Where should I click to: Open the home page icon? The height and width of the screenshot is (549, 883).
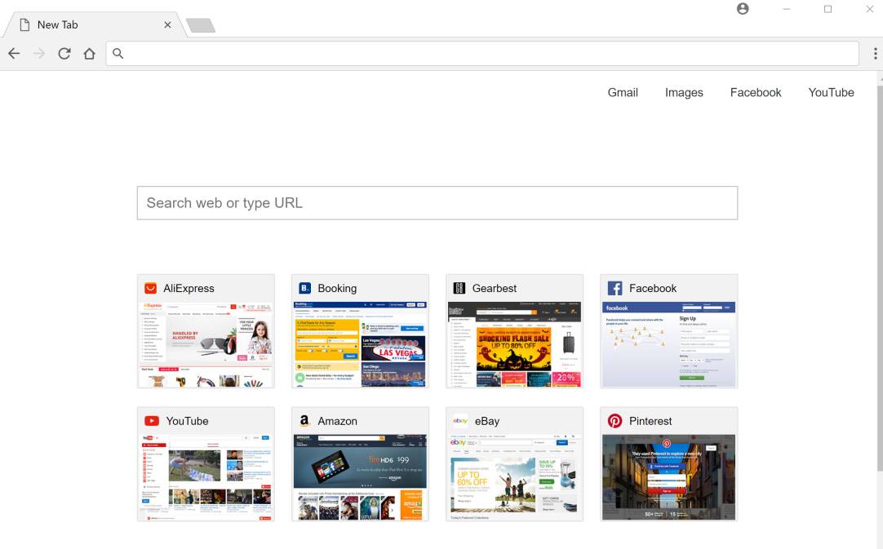point(89,54)
